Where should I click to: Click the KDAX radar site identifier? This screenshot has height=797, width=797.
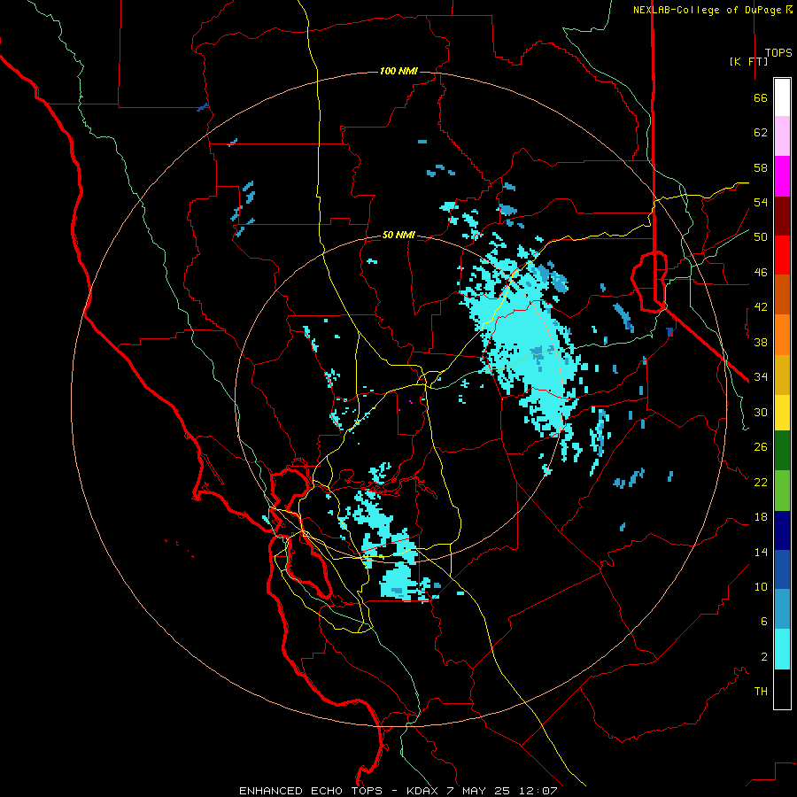click(423, 791)
